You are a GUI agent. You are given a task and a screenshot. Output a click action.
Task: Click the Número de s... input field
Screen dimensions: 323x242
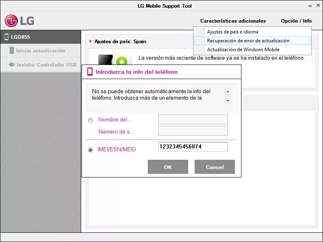[x=193, y=131]
